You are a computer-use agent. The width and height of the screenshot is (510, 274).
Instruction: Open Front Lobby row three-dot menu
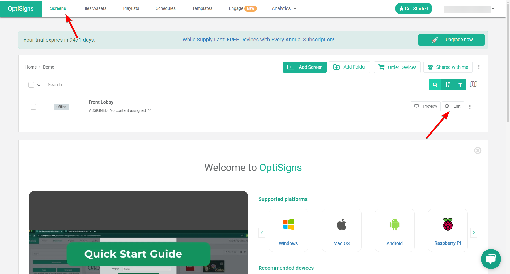point(470,107)
